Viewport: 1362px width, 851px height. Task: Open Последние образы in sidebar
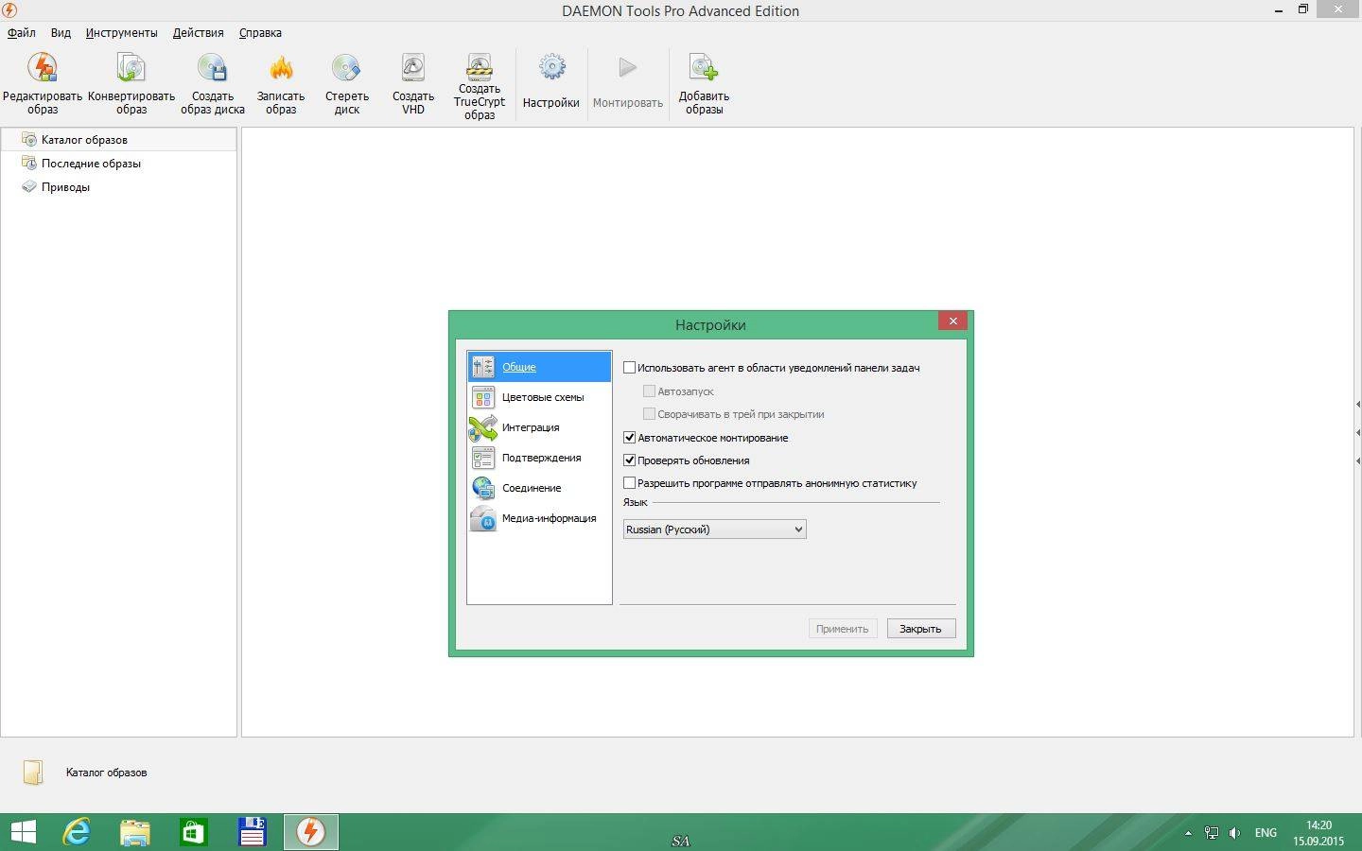118,163
